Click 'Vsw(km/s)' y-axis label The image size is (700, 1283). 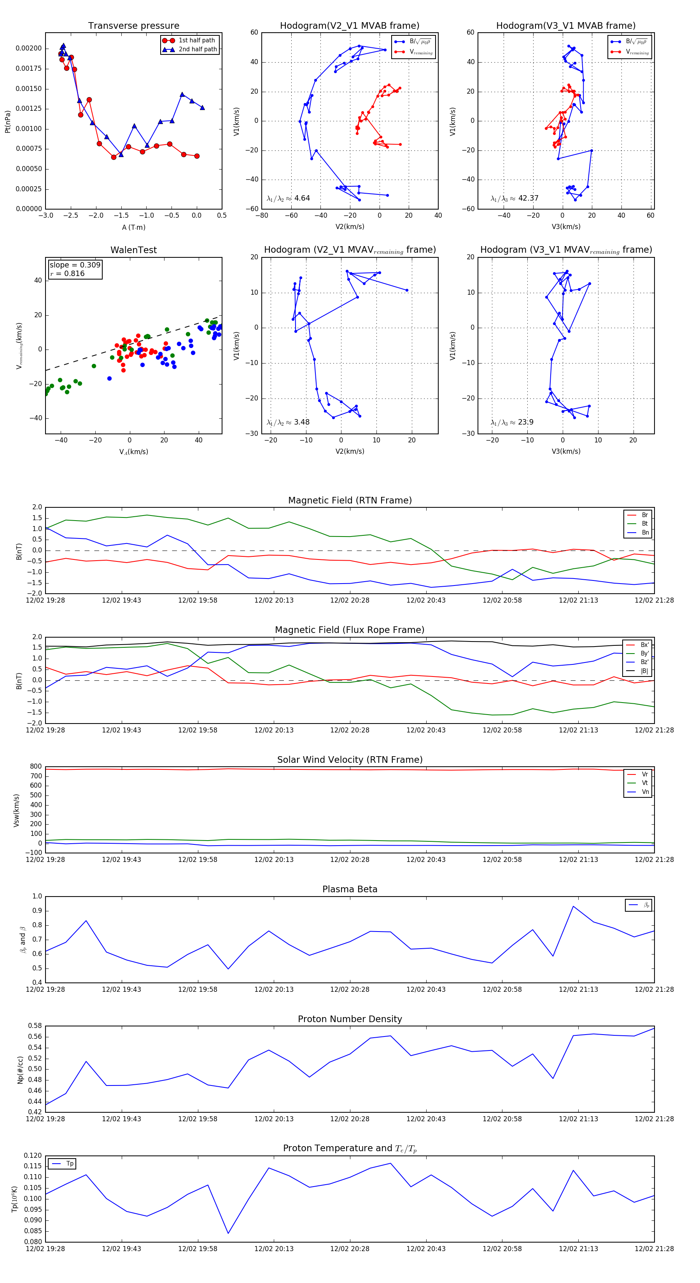16,811
